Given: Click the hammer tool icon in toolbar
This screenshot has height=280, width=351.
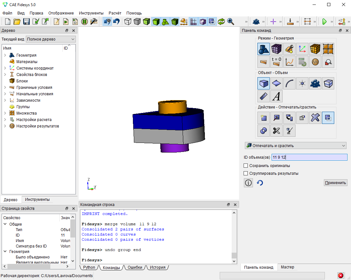Looking at the screenshot, I should point(94,22).
